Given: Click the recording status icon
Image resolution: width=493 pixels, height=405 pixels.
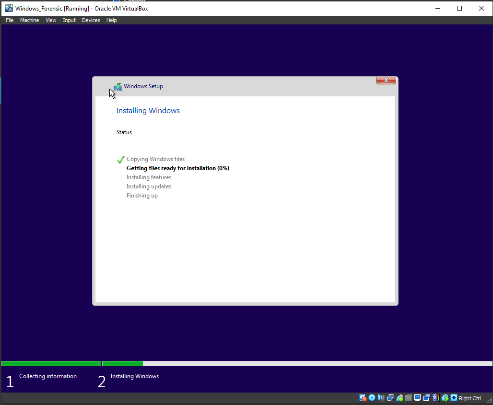Looking at the screenshot, I should pyautogui.click(x=426, y=398).
